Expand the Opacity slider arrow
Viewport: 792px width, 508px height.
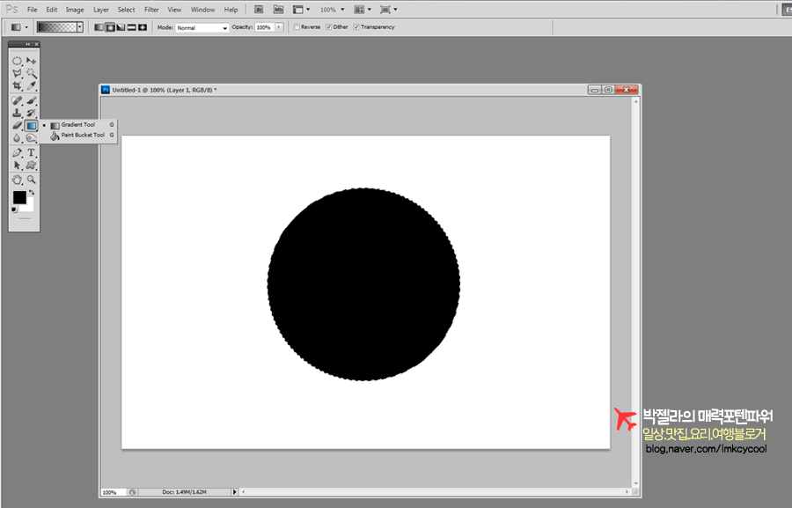click(280, 28)
